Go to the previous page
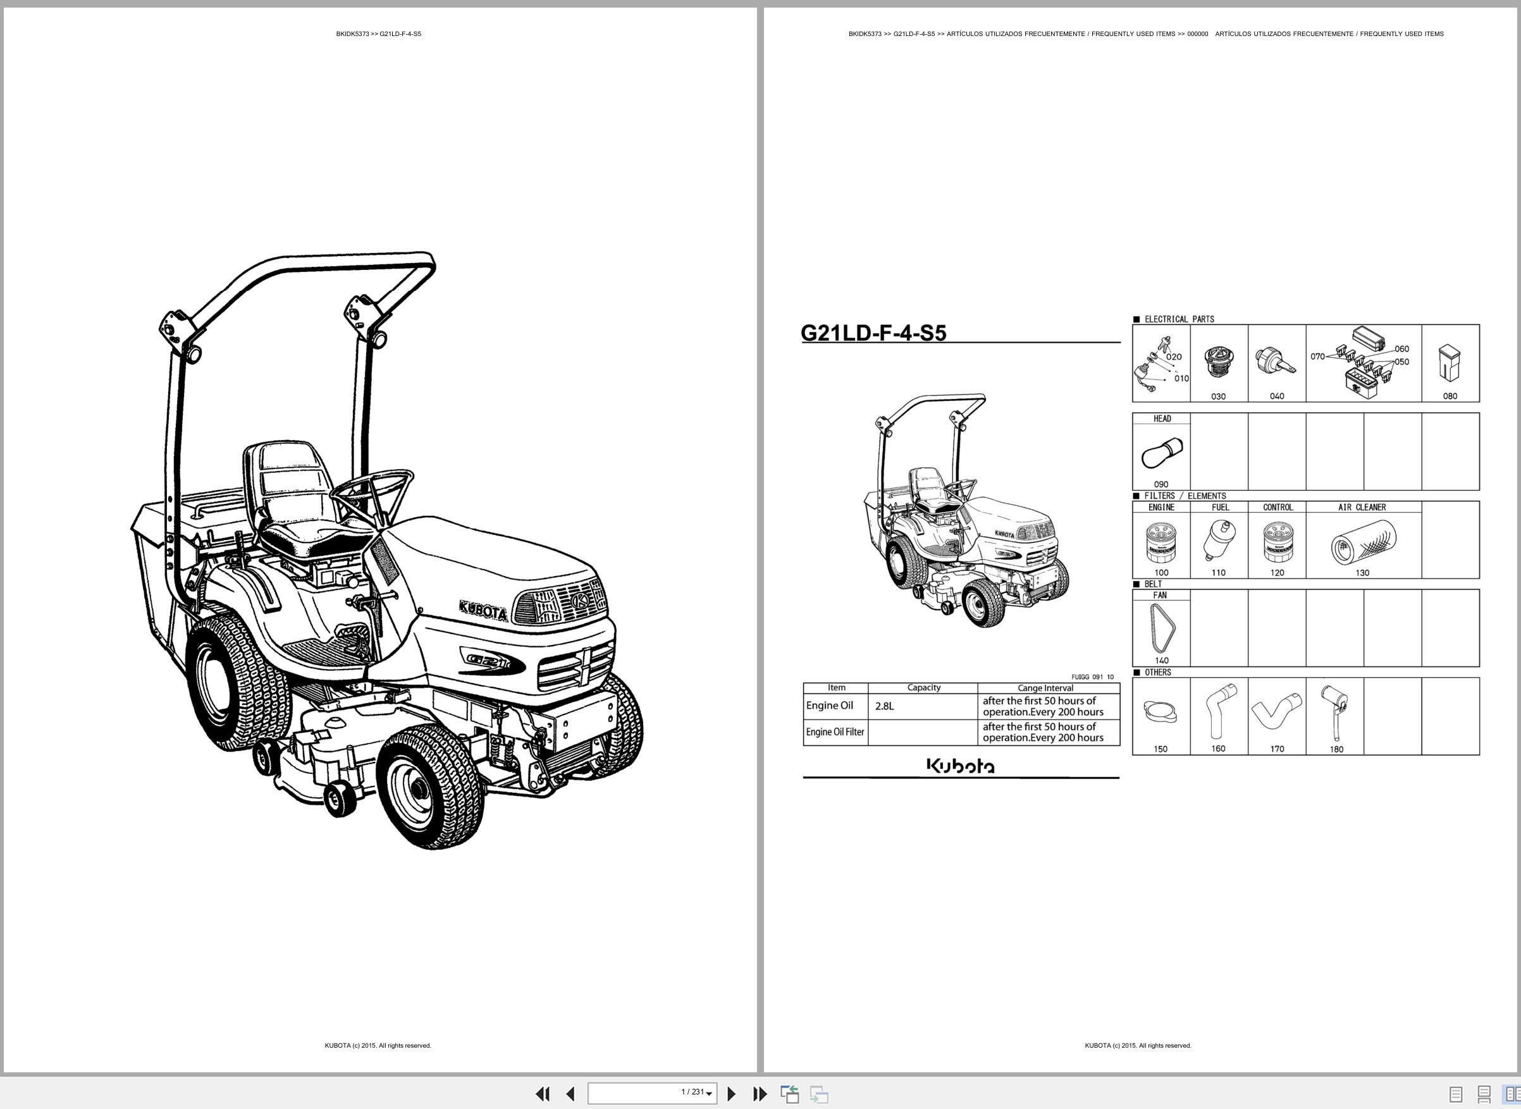 (x=570, y=1094)
